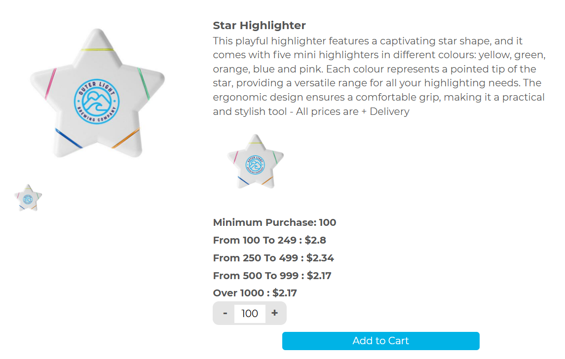Click the star thumbnail under the description
The image size is (565, 359).
(255, 161)
